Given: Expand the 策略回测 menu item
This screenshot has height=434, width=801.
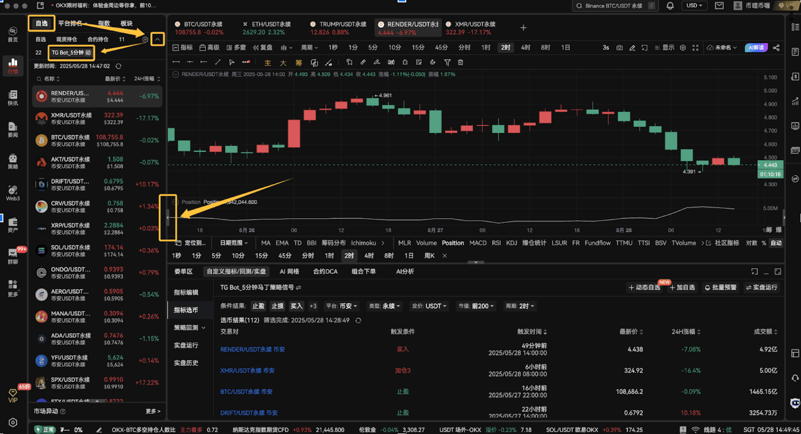Looking at the screenshot, I should (190, 328).
